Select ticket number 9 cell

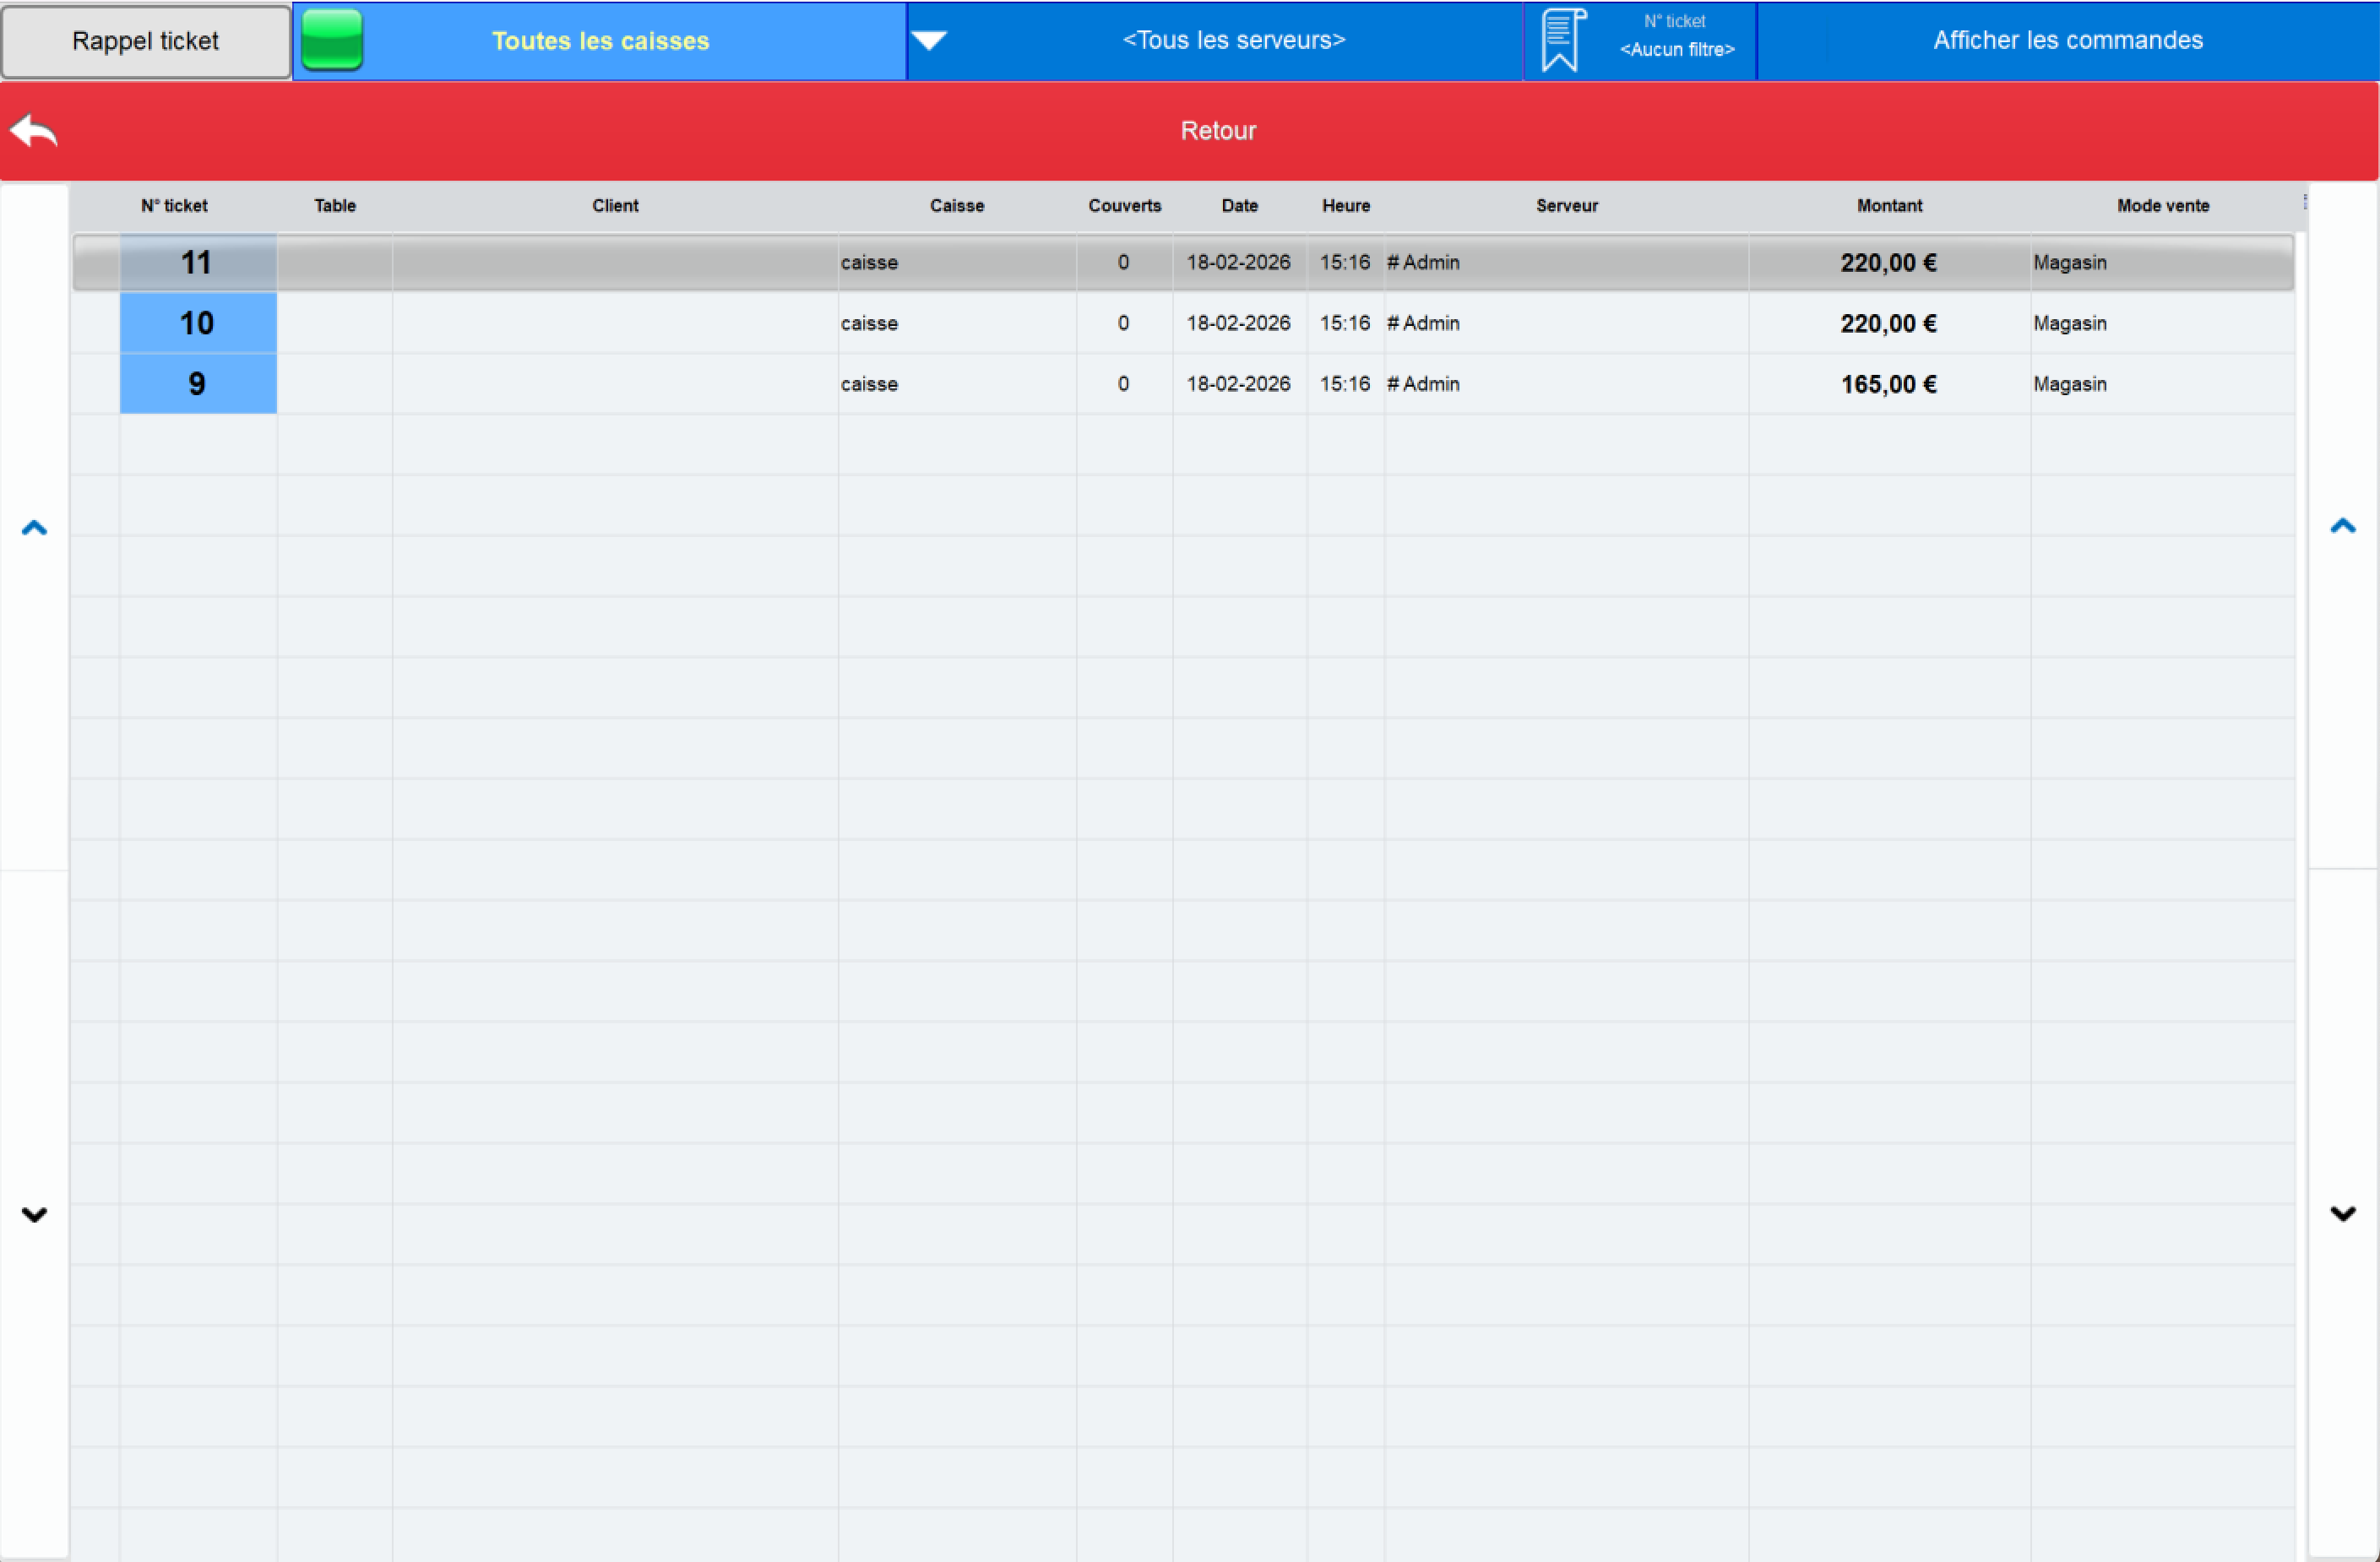197,384
